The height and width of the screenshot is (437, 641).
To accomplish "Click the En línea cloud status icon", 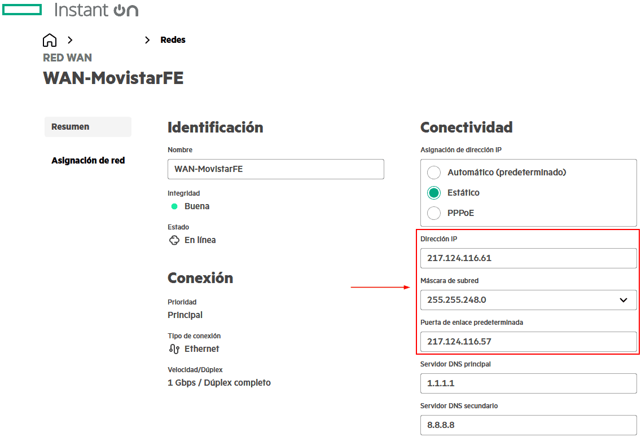I will (174, 240).
